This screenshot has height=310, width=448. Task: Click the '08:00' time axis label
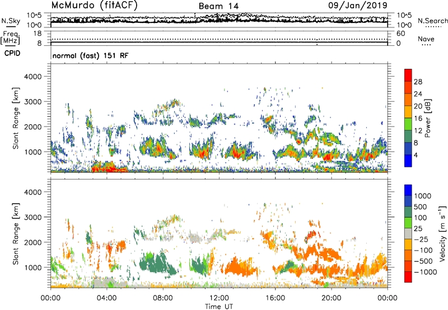click(163, 298)
